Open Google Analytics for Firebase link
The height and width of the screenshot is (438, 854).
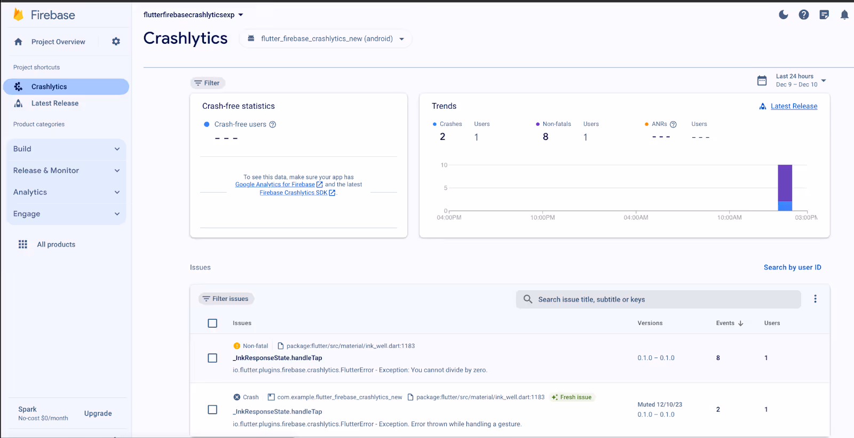click(275, 185)
